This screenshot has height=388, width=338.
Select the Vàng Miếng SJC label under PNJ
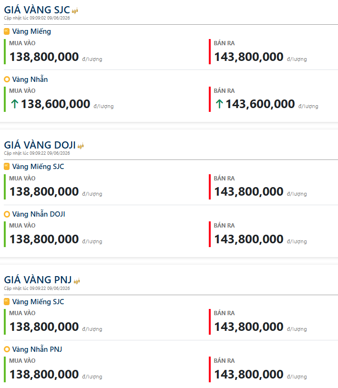[38, 302]
